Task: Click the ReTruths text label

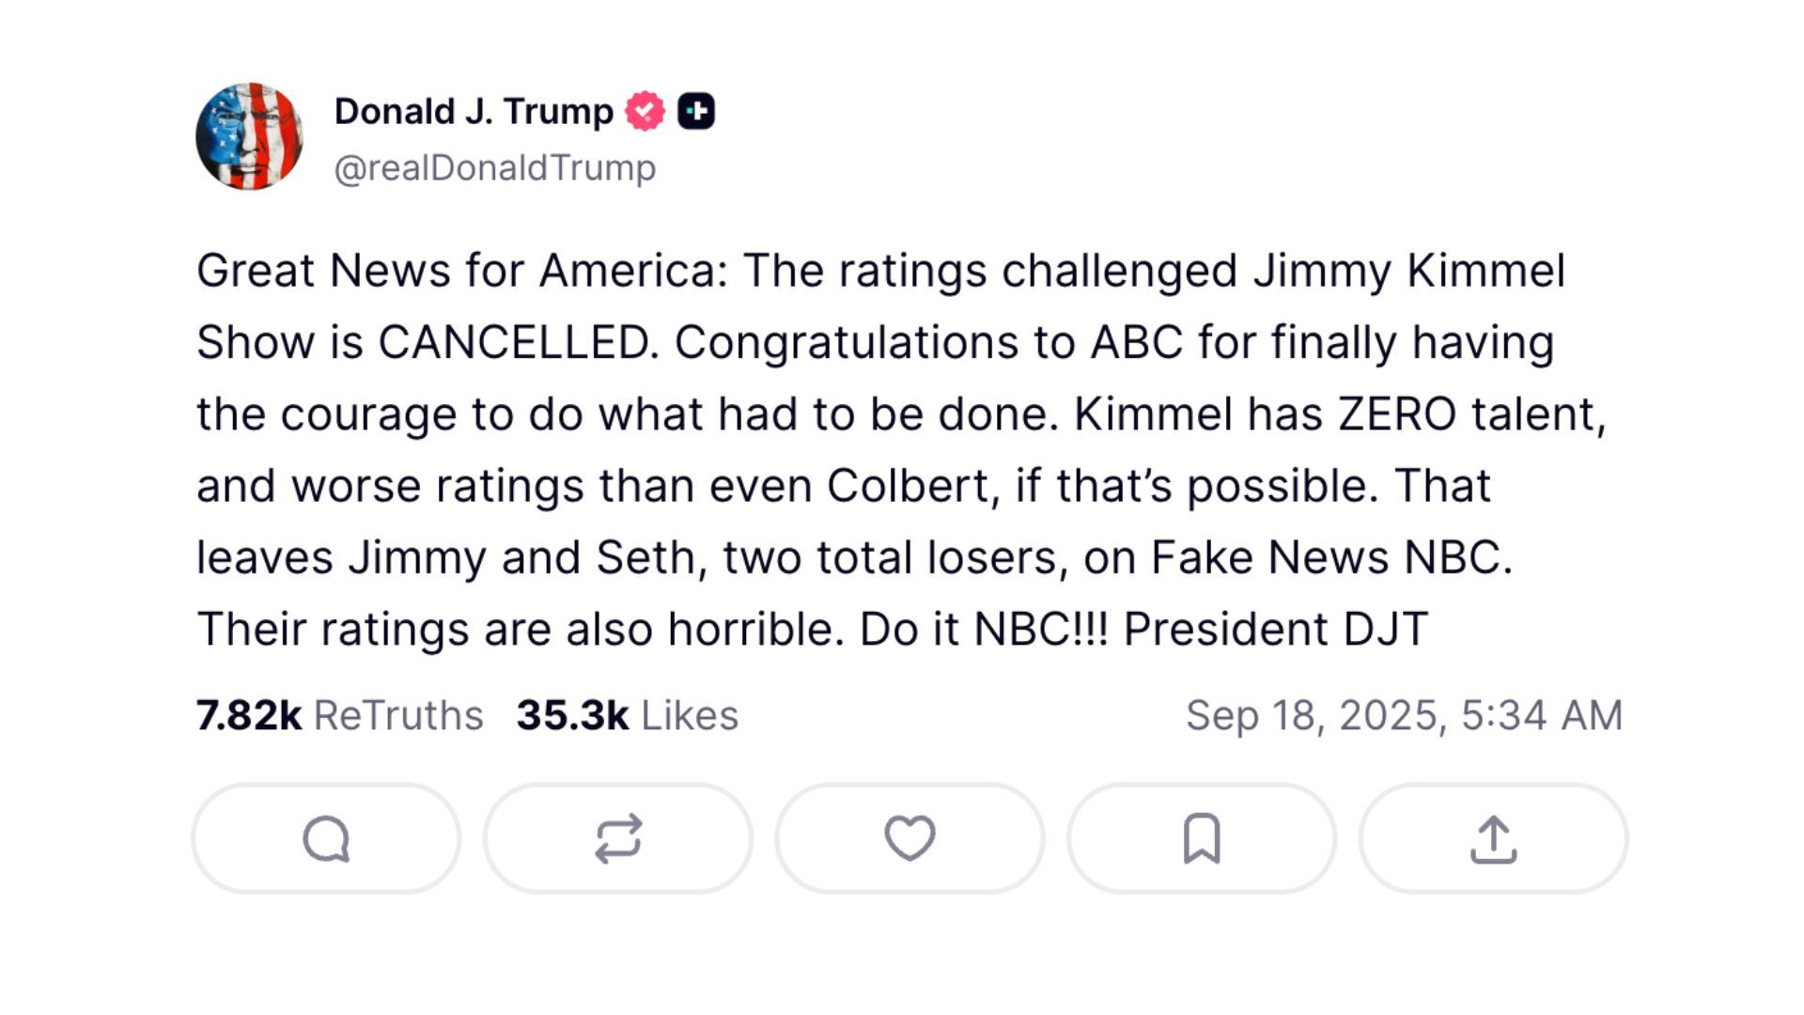Action: 400,714
